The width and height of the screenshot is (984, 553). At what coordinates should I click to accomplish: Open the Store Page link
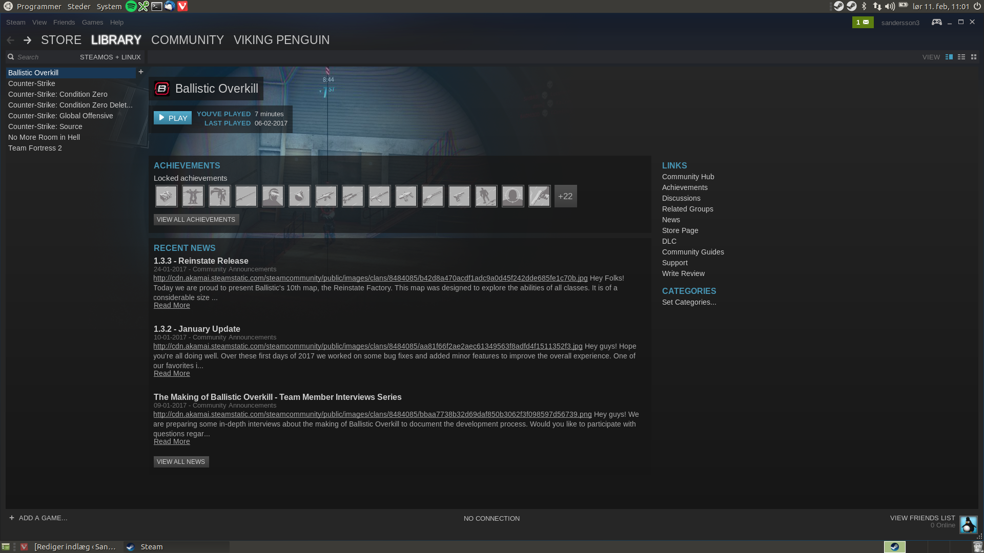tap(680, 230)
